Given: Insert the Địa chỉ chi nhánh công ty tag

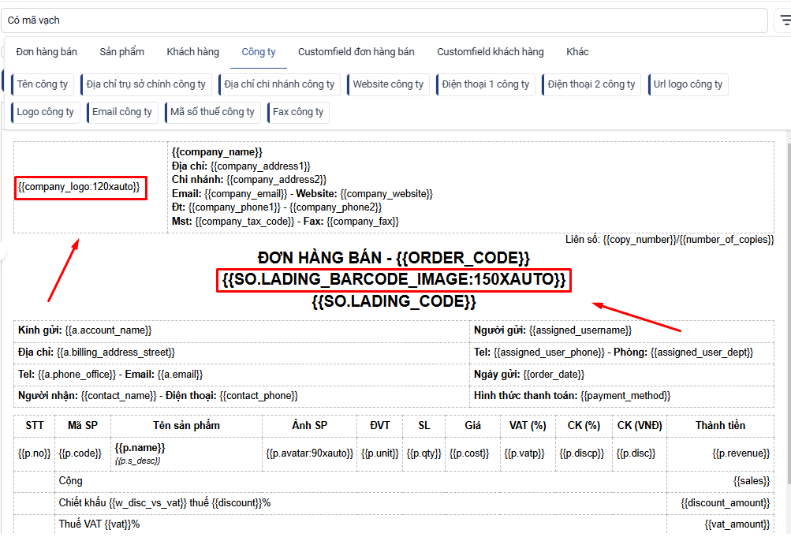Looking at the screenshot, I should 279,84.
